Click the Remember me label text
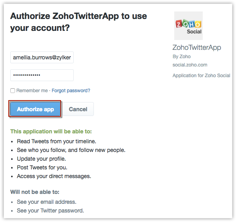Viewport: 236px width, 222px height. point(32,91)
